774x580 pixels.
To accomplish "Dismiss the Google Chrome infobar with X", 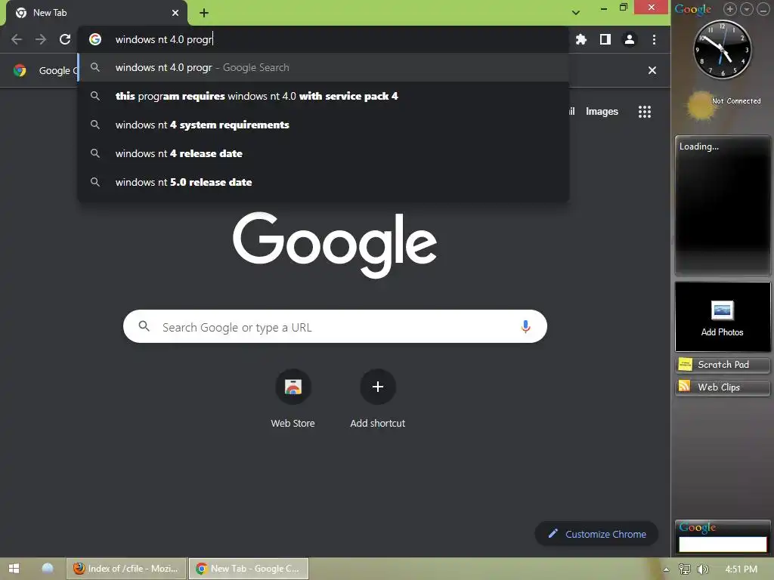I will (652, 70).
